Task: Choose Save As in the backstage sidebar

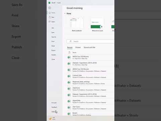Action: (54, 37)
